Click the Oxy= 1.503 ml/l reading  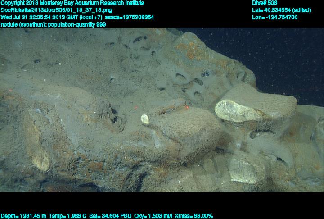point(153,216)
